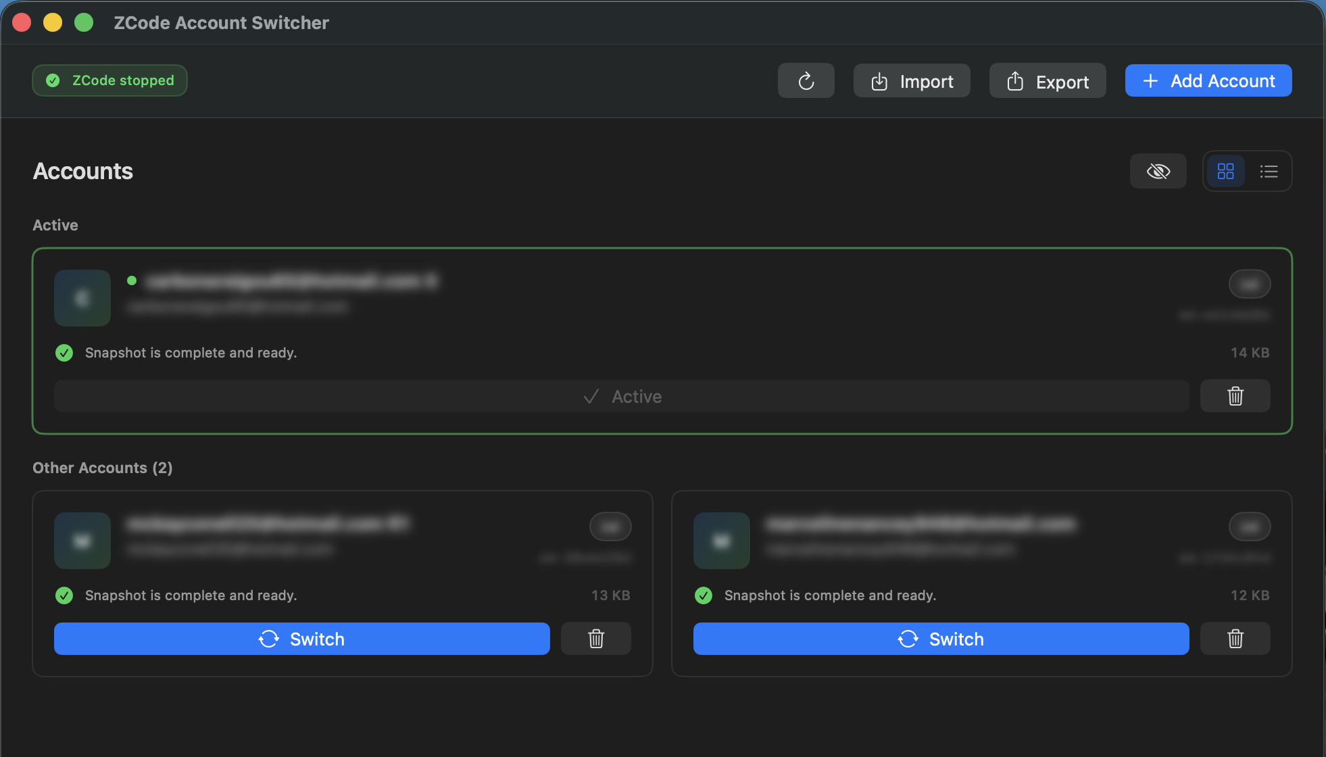The width and height of the screenshot is (1326, 757).
Task: Delete the 13 KB account snapshot
Action: click(596, 639)
